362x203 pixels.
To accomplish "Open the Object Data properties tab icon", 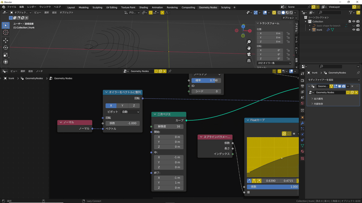I will [303, 146].
